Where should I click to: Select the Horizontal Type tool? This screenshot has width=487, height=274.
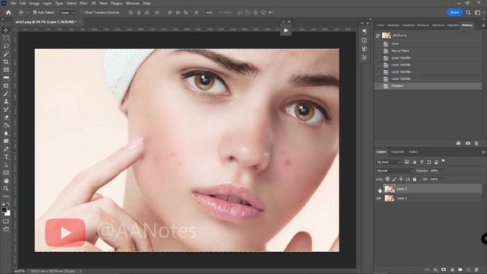tap(6, 157)
